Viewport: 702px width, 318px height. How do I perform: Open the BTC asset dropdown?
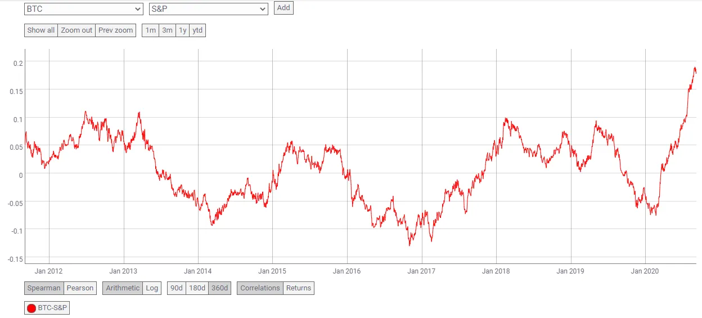[x=84, y=9]
